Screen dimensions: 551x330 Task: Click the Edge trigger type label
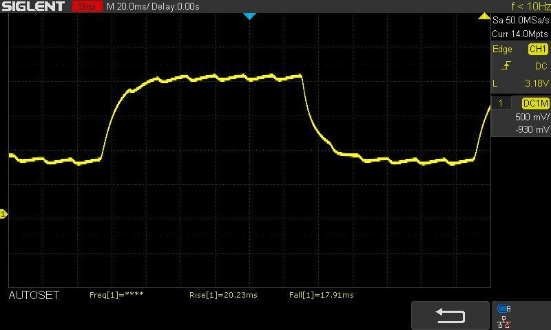[x=502, y=49]
